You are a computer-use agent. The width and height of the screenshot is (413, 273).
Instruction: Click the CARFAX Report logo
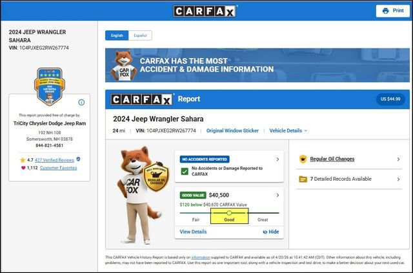pyautogui.click(x=142, y=99)
